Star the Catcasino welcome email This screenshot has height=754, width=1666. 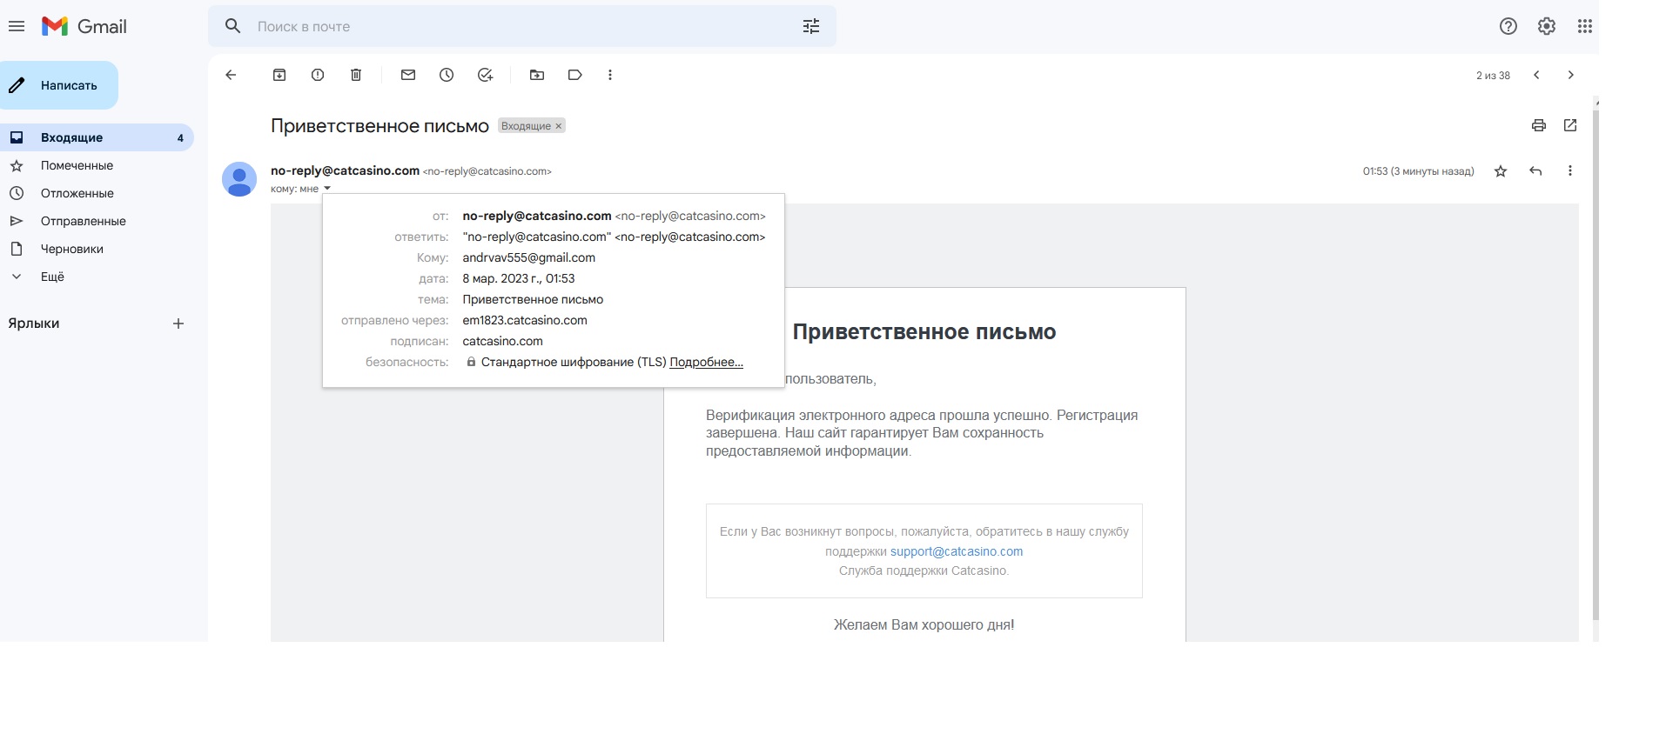pos(1501,171)
